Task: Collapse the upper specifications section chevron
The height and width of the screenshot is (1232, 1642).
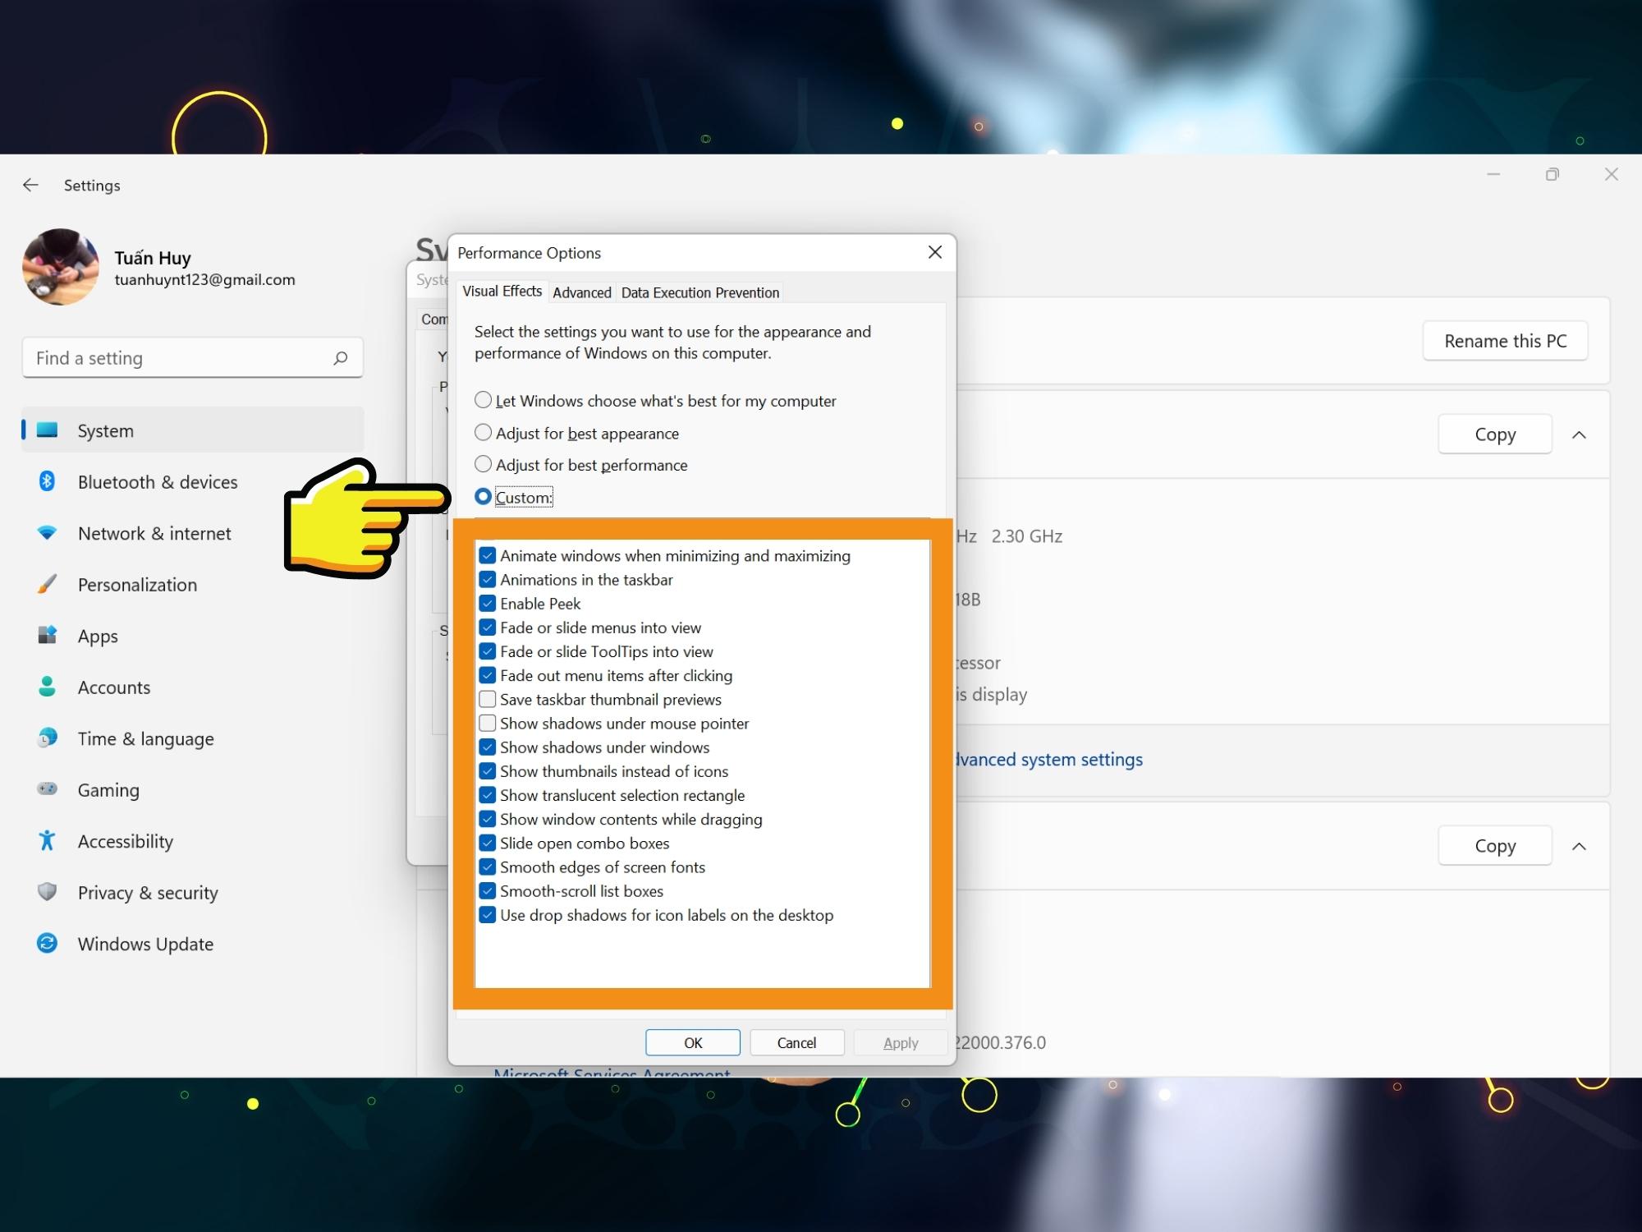Action: point(1579,434)
